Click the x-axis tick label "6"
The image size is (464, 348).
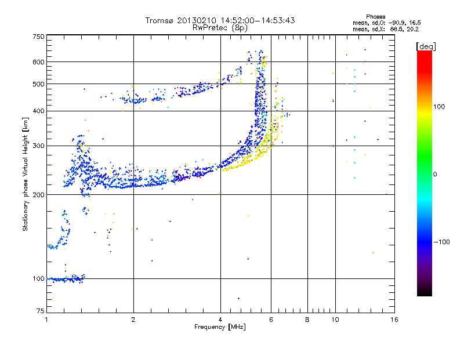(271, 320)
